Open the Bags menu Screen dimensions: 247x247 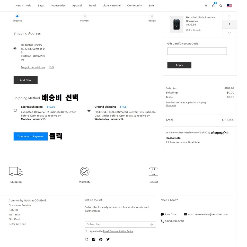(x=41, y=5)
